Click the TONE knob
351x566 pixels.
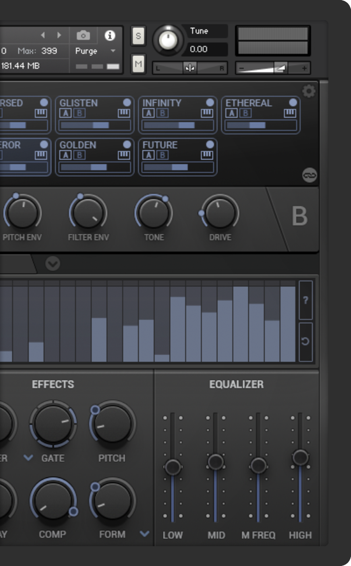click(154, 213)
